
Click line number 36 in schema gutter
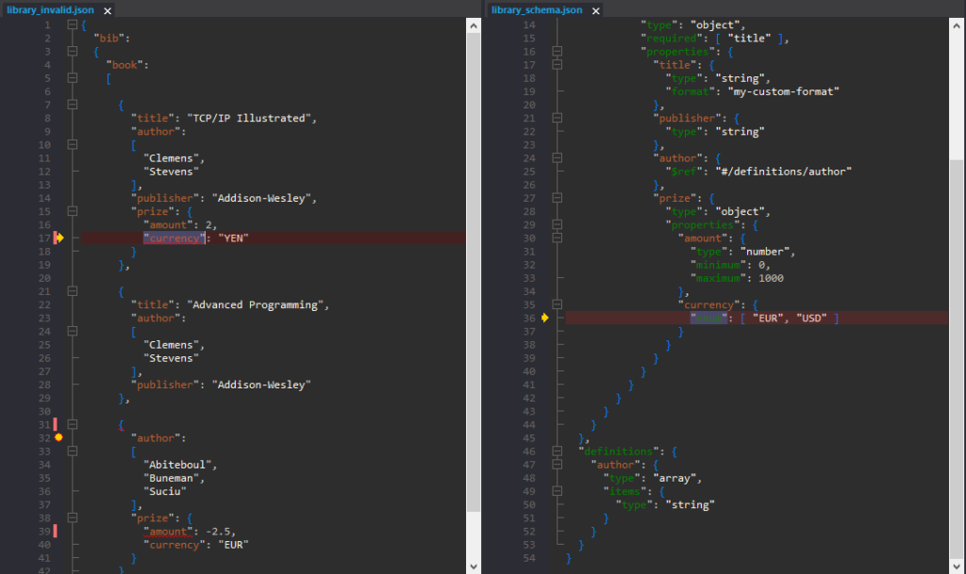point(529,318)
